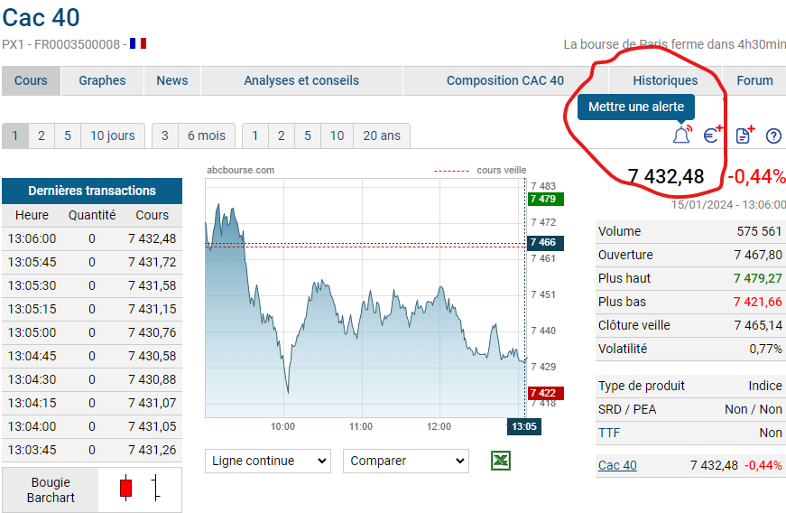Click the 7 431,72 price cell

152,262
